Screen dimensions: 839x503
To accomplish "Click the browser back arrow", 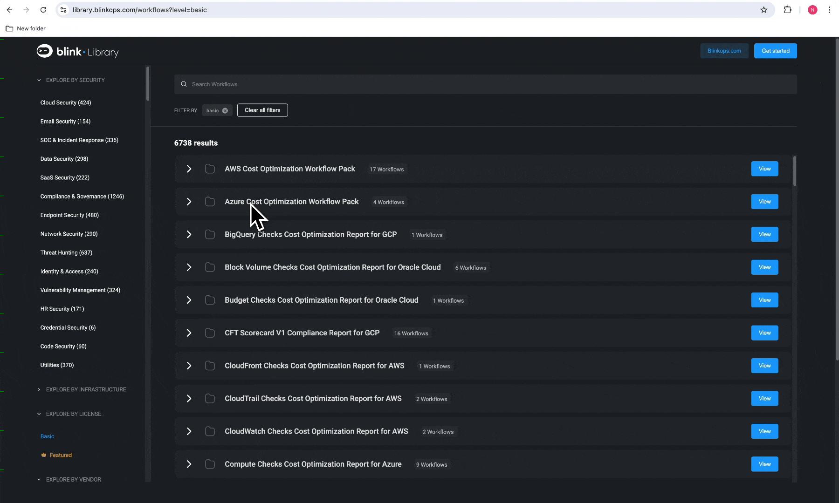I will 9,10.
